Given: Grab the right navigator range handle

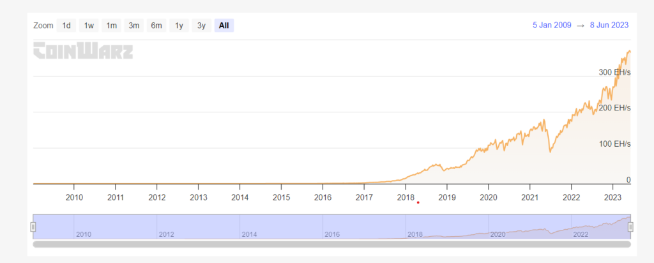Looking at the screenshot, I should pyautogui.click(x=630, y=227).
